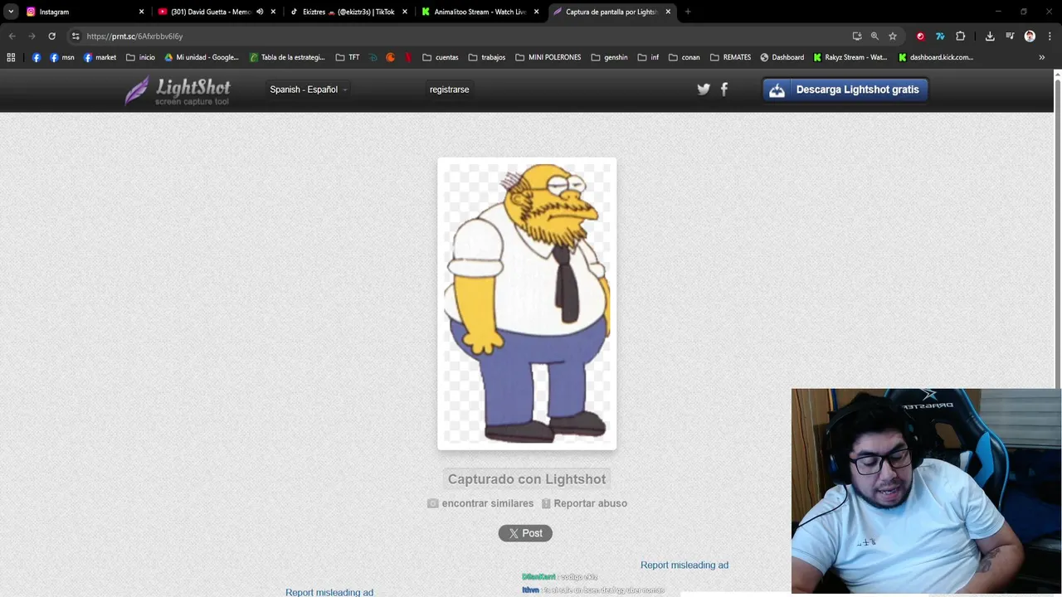Open the Lightshot Facebook icon
Screen dimensions: 1062x597
[724, 90]
